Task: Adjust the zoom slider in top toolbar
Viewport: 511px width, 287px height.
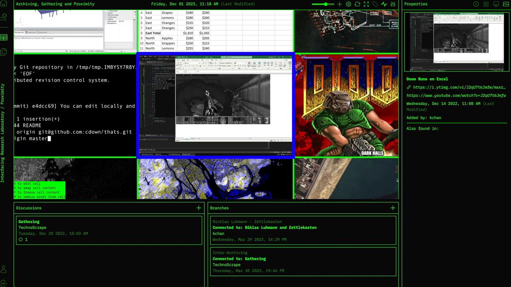Action: point(326,4)
